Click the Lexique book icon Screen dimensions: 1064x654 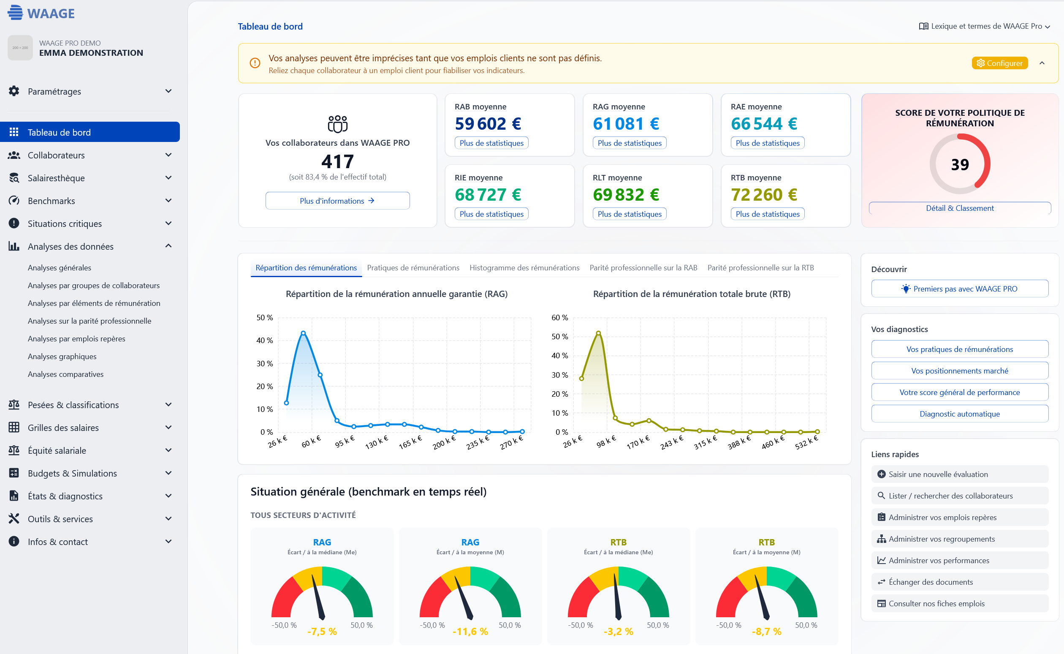tap(923, 26)
